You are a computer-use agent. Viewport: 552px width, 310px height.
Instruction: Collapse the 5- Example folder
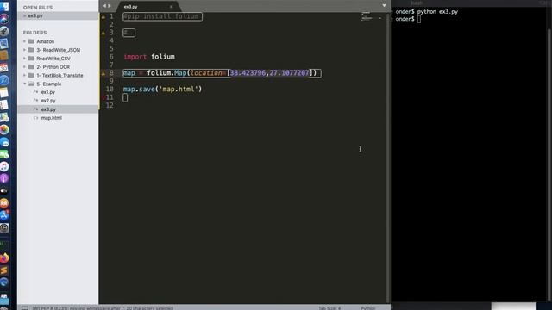coord(25,84)
